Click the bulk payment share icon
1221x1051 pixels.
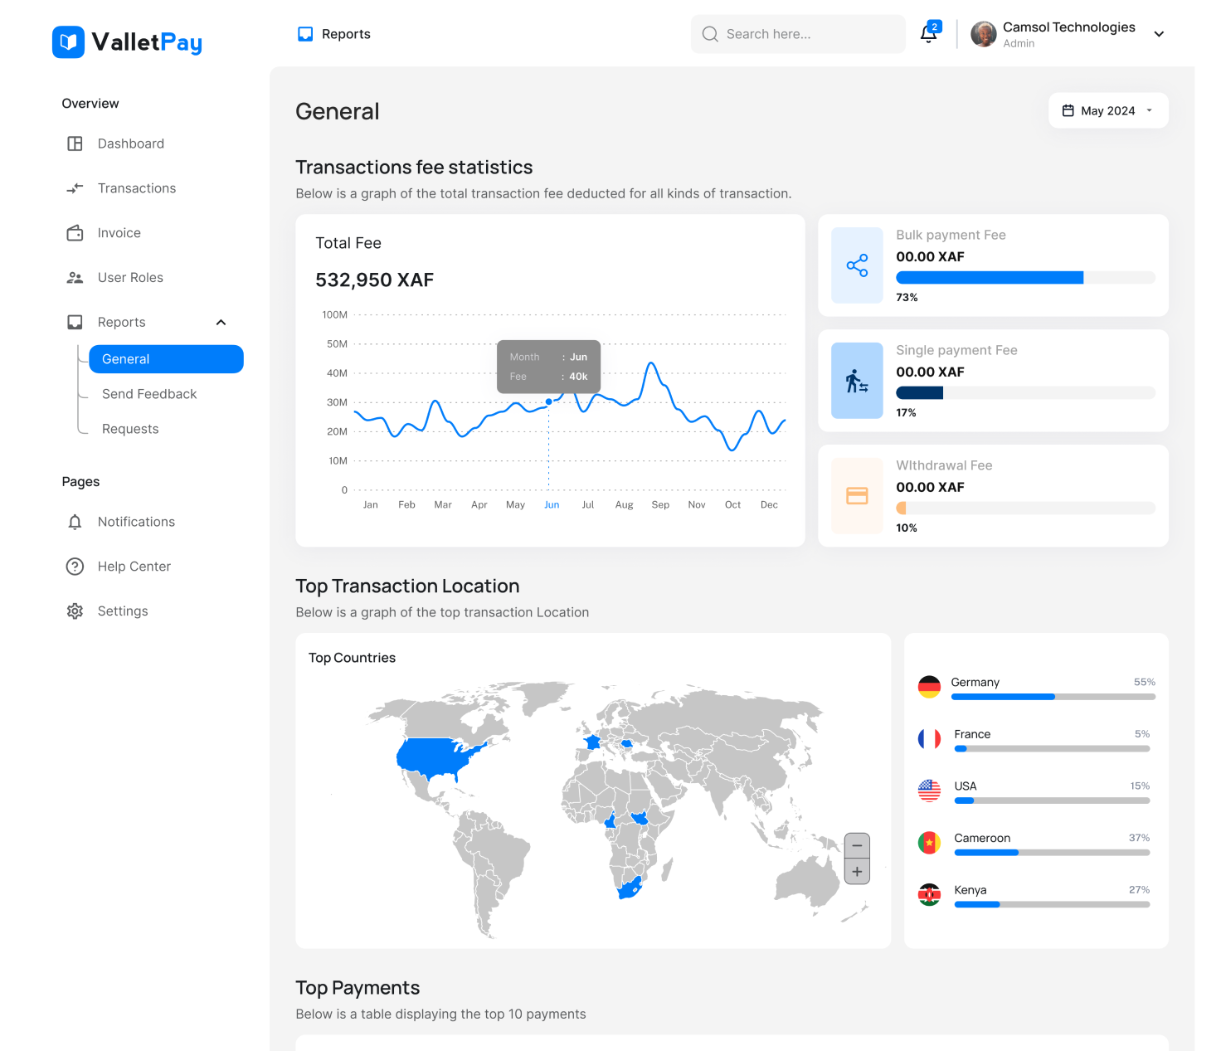click(857, 265)
